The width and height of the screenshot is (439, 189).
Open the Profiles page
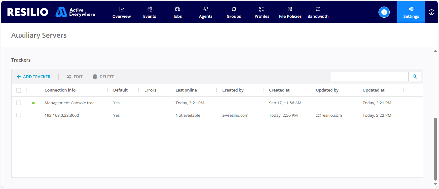[262, 12]
